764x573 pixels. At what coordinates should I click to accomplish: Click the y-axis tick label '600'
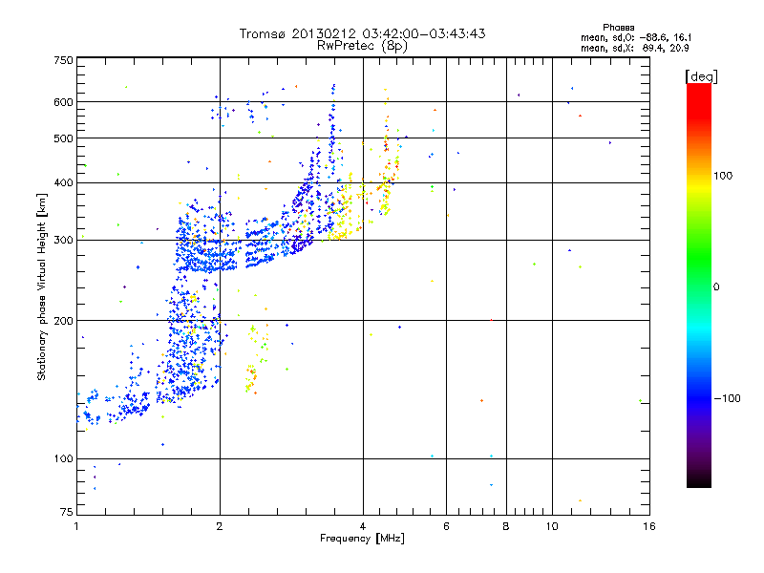click(63, 102)
